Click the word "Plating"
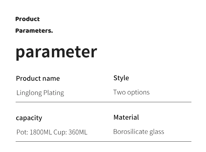Screen dimensions: 206x152 (x=54, y=93)
